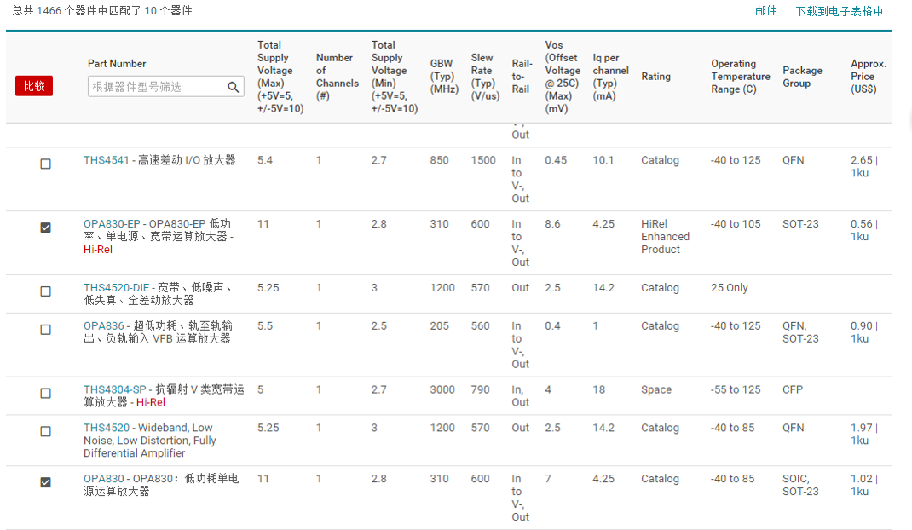Image resolution: width=912 pixels, height=530 pixels.
Task: Click the red 比较 compare button
Action: pos(34,86)
